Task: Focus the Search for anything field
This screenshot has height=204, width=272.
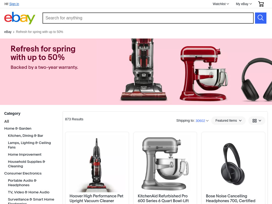Action: [x=148, y=18]
